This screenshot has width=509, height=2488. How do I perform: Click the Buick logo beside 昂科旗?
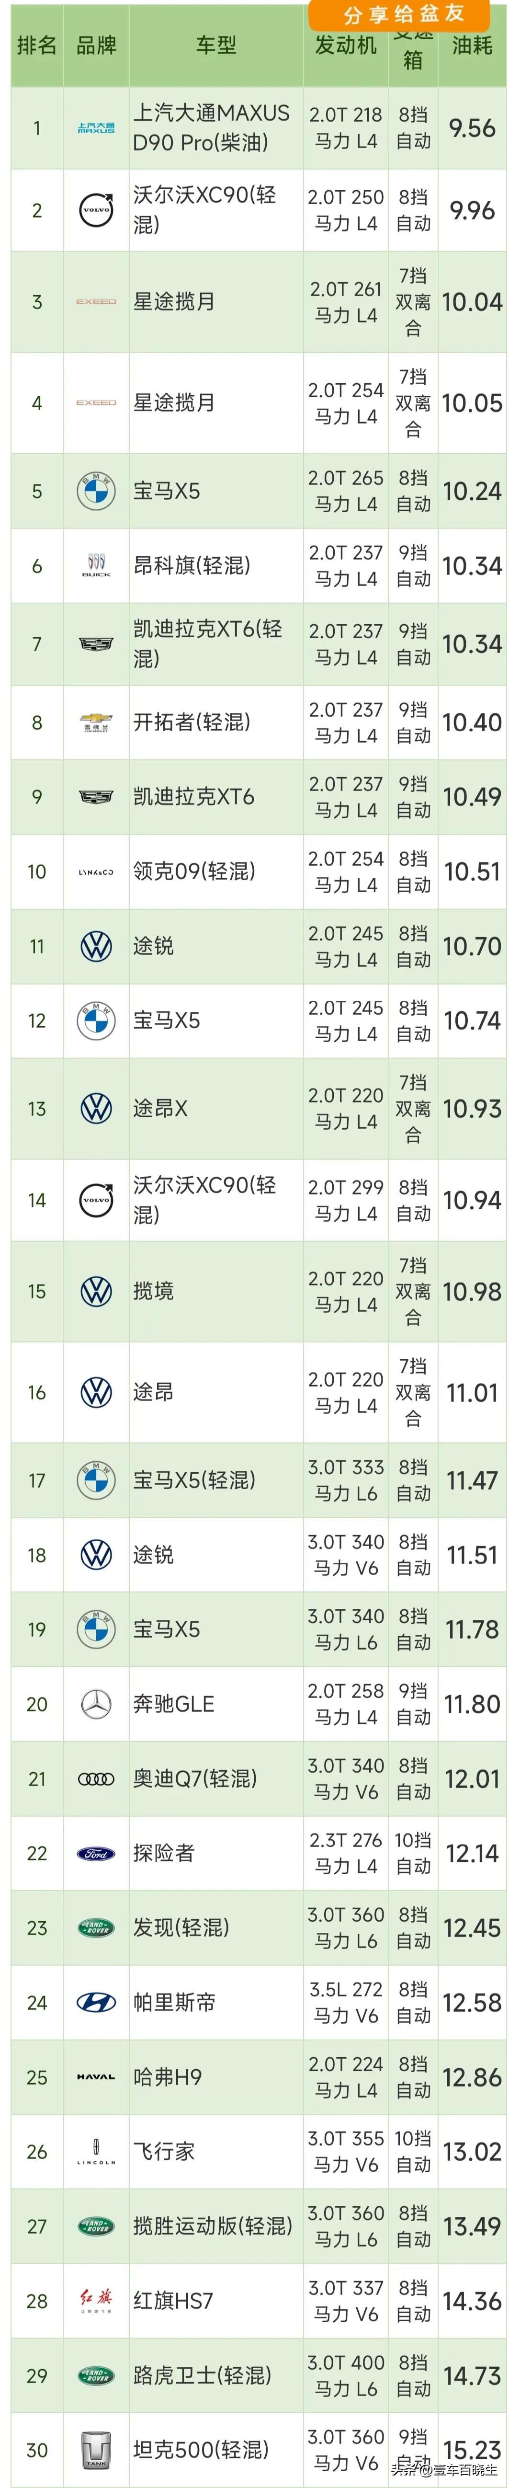(x=96, y=566)
